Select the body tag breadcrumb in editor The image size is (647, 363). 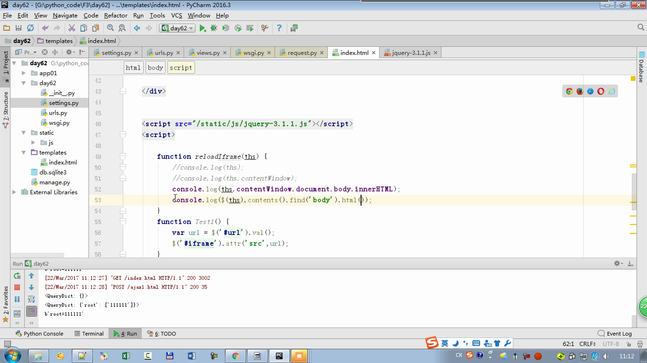point(155,68)
